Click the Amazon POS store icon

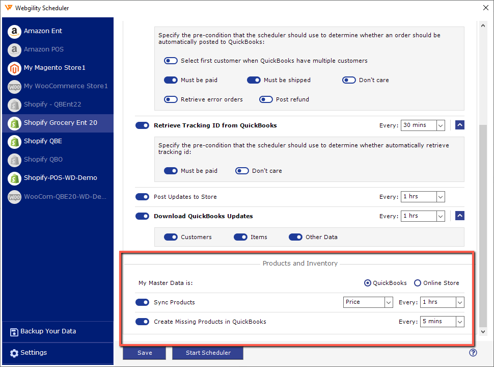[14, 50]
